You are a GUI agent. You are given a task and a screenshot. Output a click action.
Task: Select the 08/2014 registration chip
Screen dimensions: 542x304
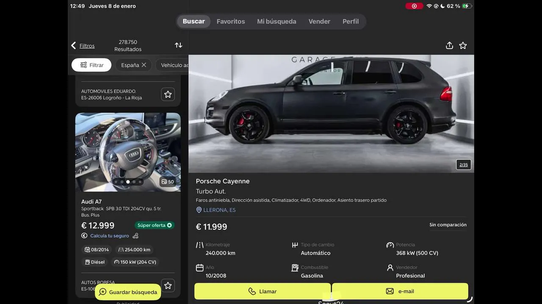(97, 250)
